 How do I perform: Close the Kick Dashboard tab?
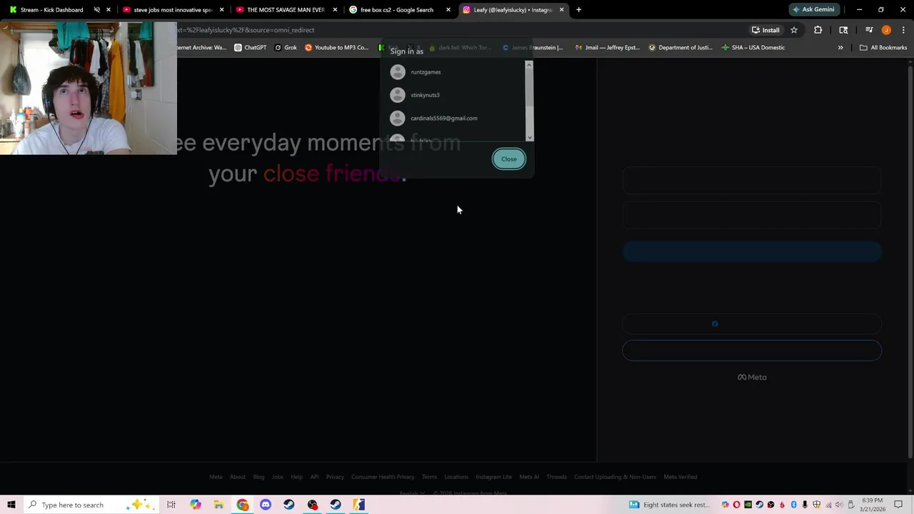[x=109, y=10]
